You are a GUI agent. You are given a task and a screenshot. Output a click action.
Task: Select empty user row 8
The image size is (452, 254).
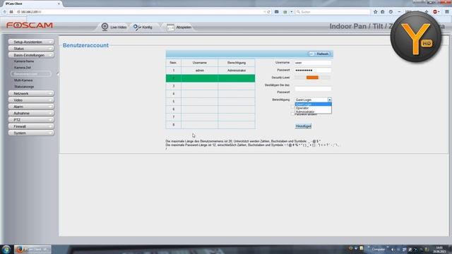pos(210,125)
